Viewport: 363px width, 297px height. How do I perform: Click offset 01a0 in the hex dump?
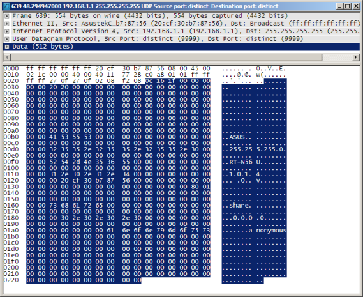coord(11,231)
